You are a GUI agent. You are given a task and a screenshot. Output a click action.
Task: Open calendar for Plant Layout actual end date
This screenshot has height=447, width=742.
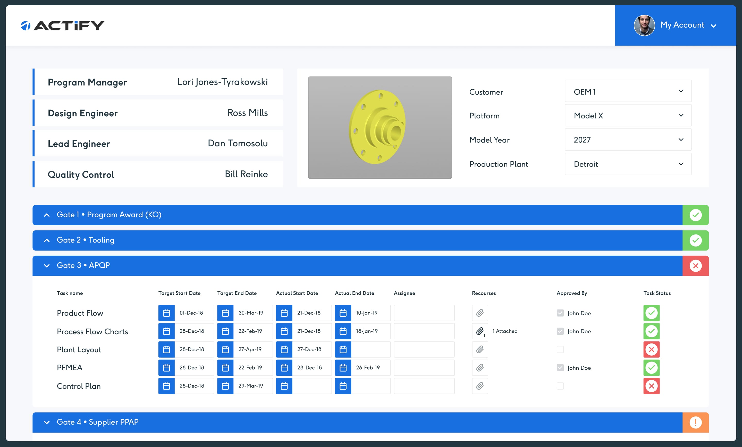click(343, 349)
